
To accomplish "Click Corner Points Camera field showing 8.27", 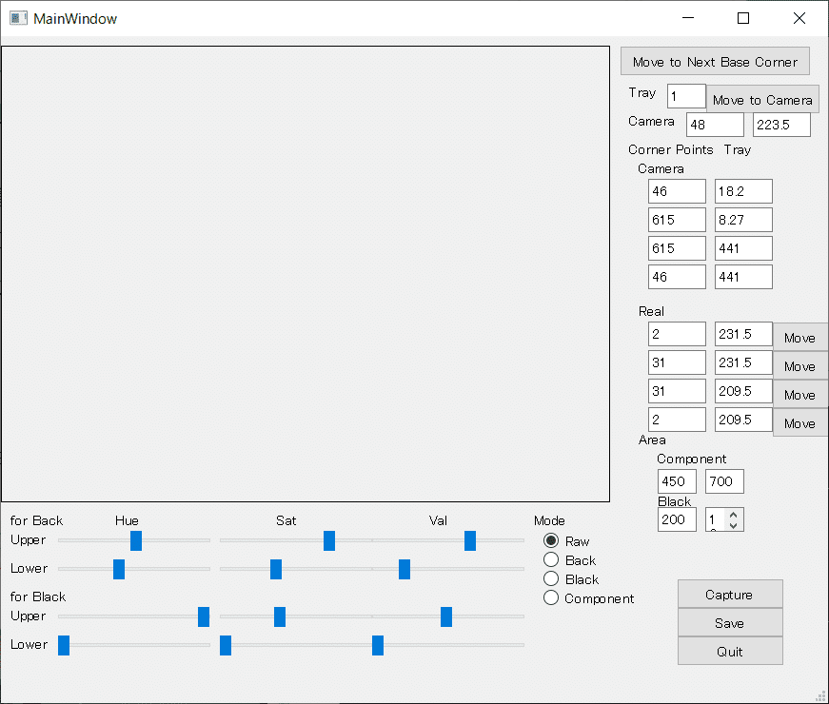I will 743,220.
